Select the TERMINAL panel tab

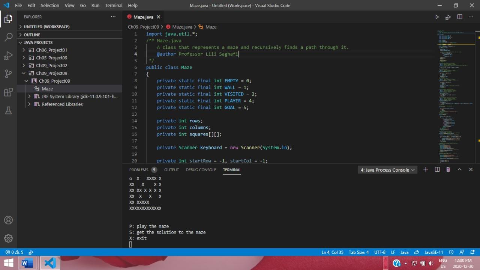[x=232, y=170]
